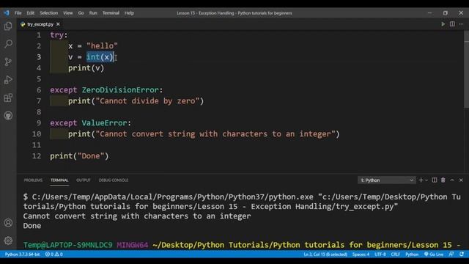
Task: Open the Selection menu
Action: (x=49, y=13)
